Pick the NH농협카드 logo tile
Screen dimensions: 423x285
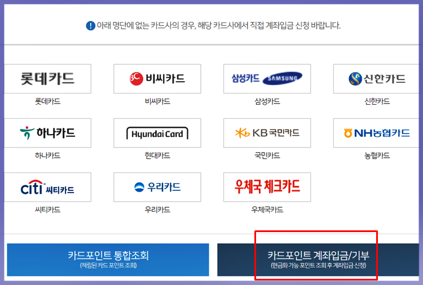click(376, 133)
